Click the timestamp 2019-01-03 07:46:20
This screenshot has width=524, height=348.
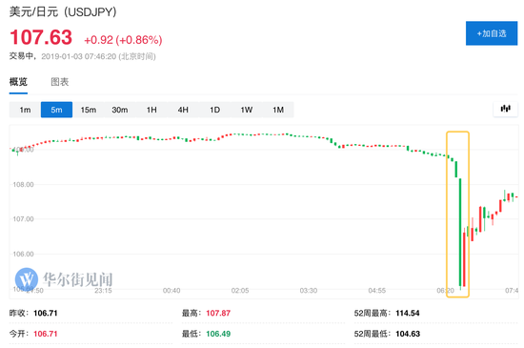point(78,56)
